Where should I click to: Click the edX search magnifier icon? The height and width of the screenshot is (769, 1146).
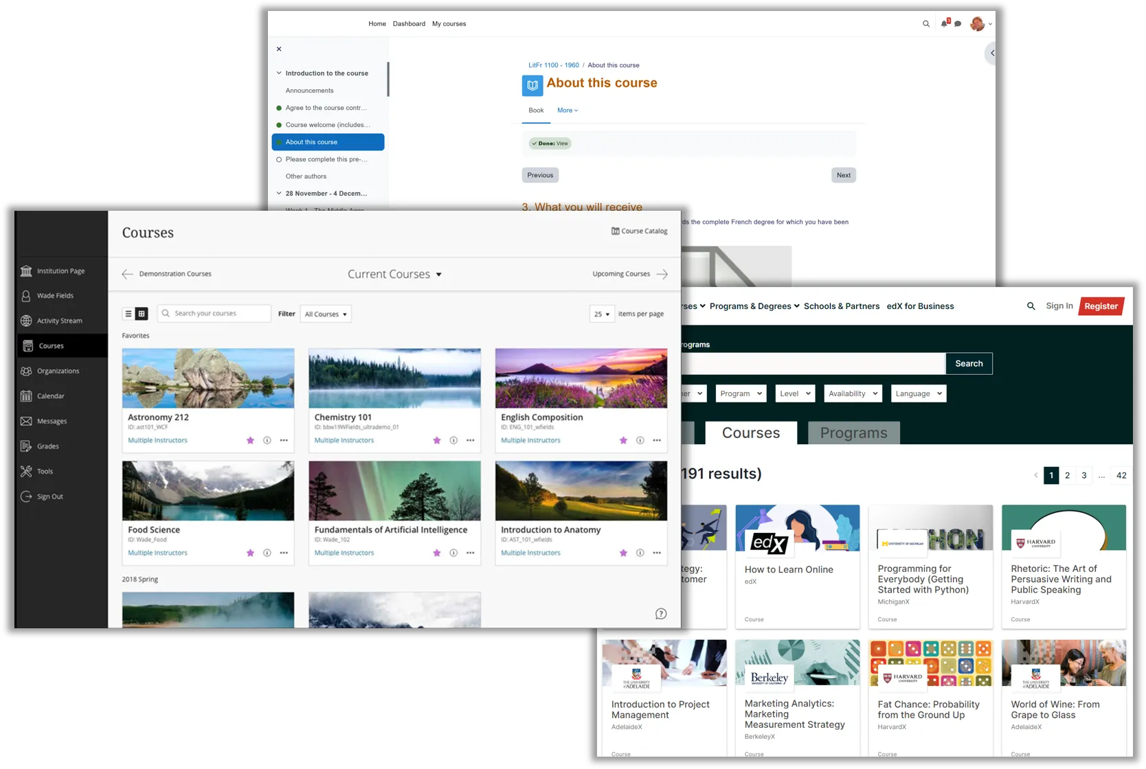[x=1031, y=306]
